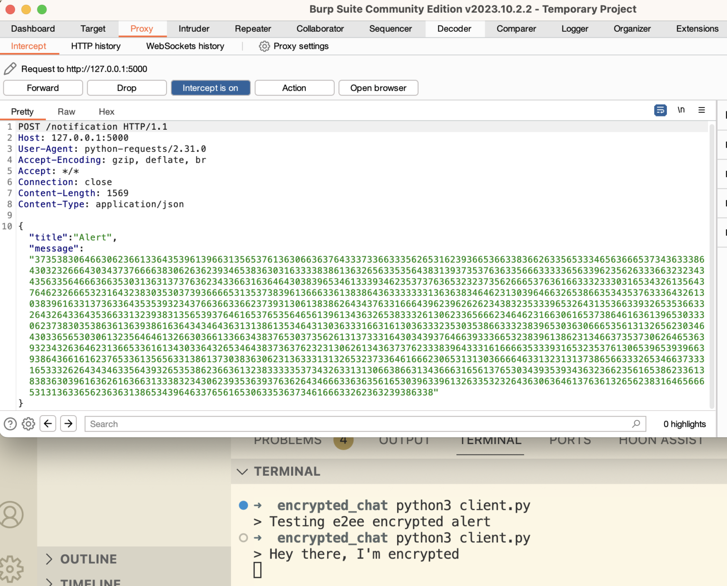Switch to the Hex view tab
727x586 pixels.
point(106,111)
